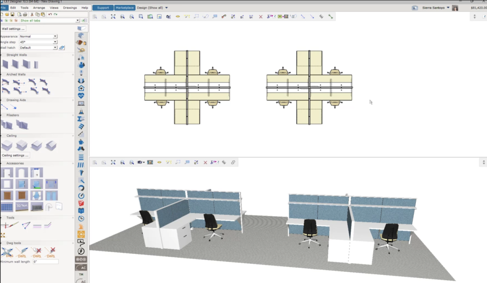Click the Marketplace button
487x283 pixels.
tap(124, 8)
